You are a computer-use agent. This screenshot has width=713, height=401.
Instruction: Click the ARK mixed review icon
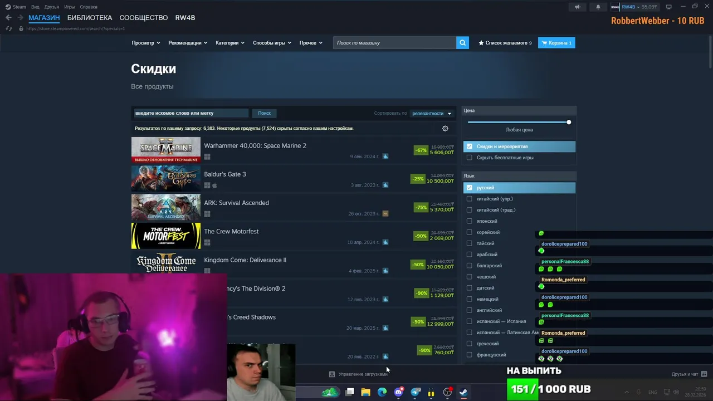coord(385,213)
